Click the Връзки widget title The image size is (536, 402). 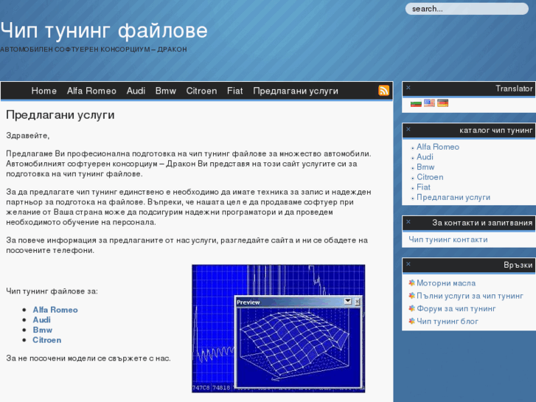[x=518, y=265]
